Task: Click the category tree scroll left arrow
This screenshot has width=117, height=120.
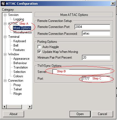Action: point(5,107)
